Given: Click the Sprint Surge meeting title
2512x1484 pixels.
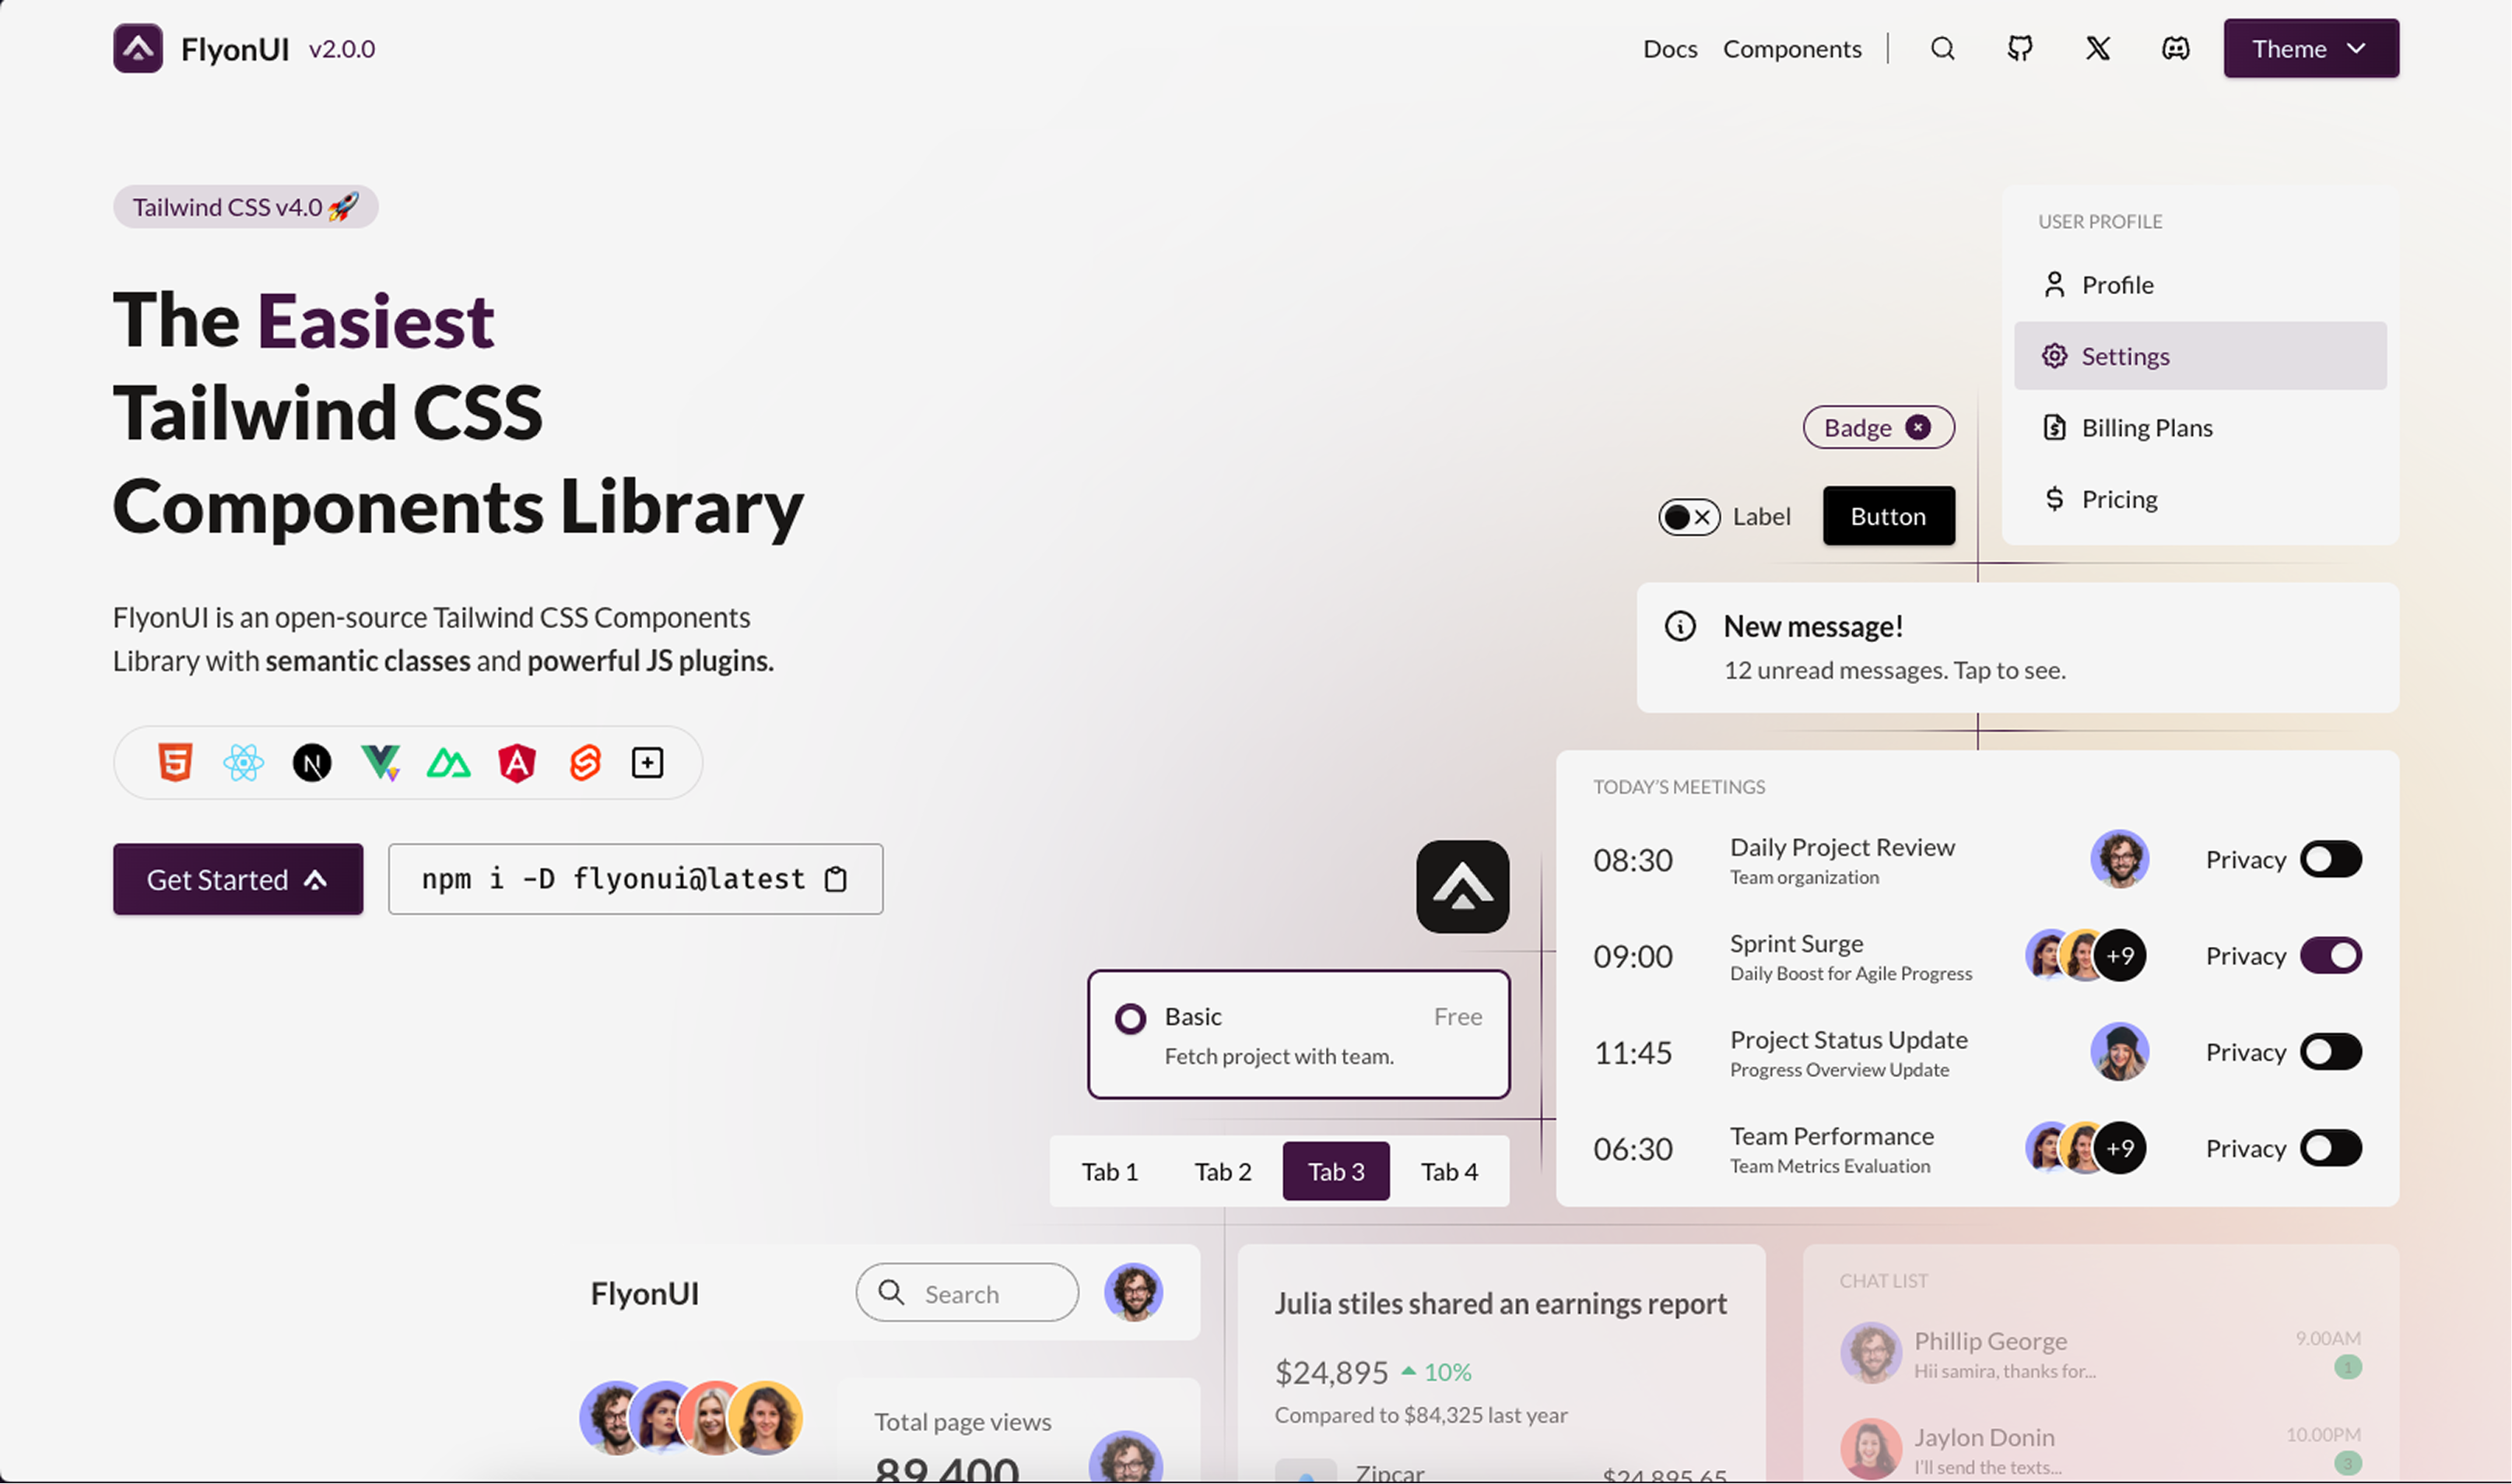Looking at the screenshot, I should tap(1796, 943).
